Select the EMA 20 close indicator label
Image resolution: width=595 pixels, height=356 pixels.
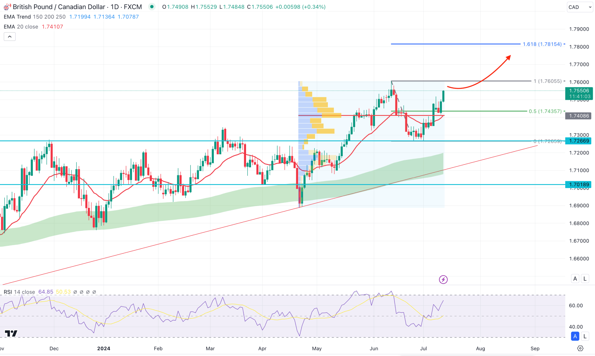[21, 27]
